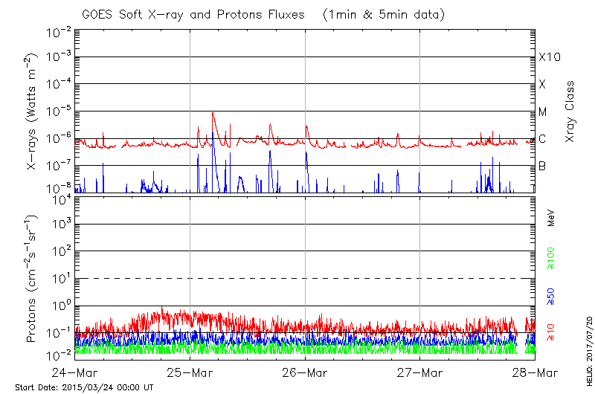Click the 24-Mar start label on x-axis
Viewport: 595px width, 394px height.
pos(76,372)
